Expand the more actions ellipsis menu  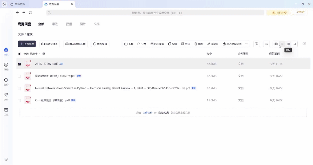tap(247, 44)
